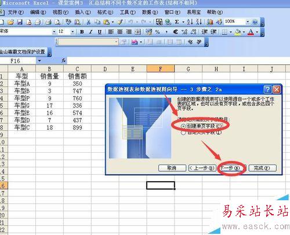The width and height of the screenshot is (290, 235).
Task: Click the 完成 (Finish) button
Action: coord(262,168)
